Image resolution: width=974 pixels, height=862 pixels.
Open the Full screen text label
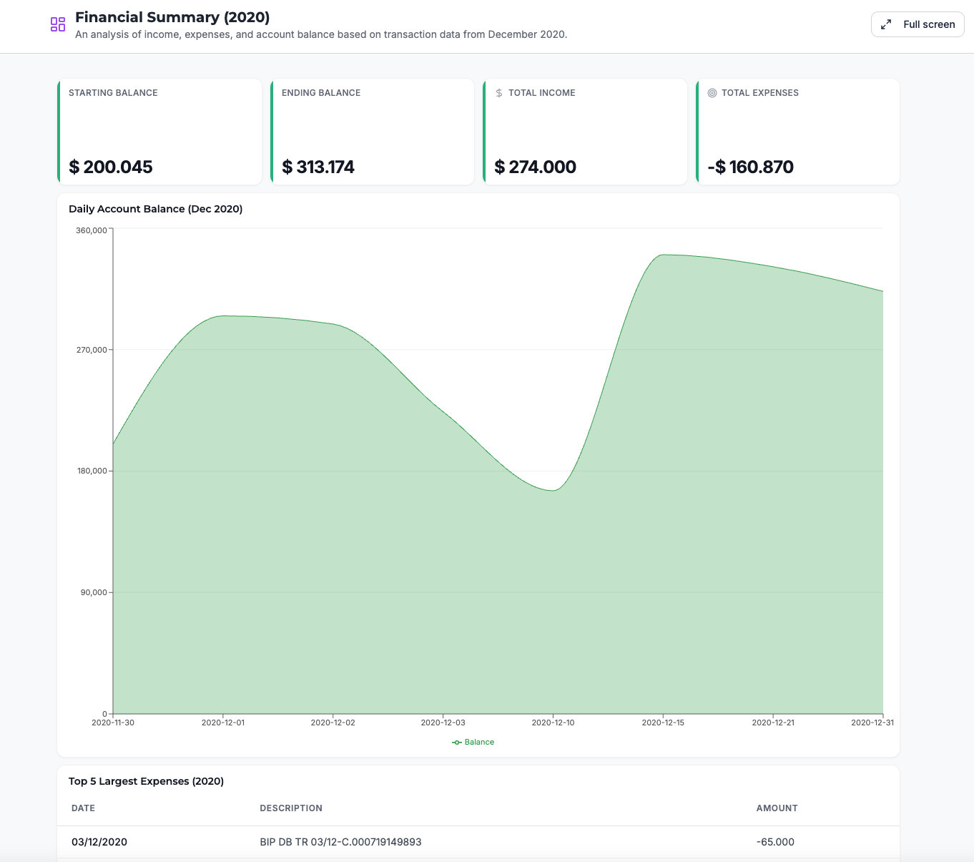(x=928, y=24)
